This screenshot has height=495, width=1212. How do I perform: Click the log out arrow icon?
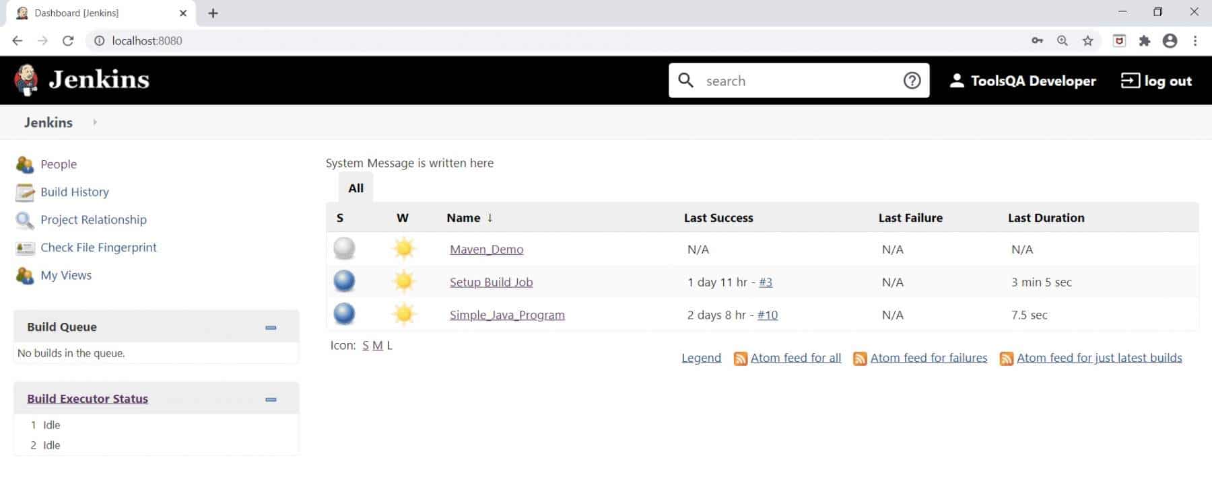[1130, 81]
